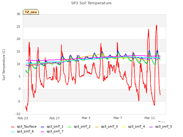Click the -5 y-axis tick label

coord(19,102)
